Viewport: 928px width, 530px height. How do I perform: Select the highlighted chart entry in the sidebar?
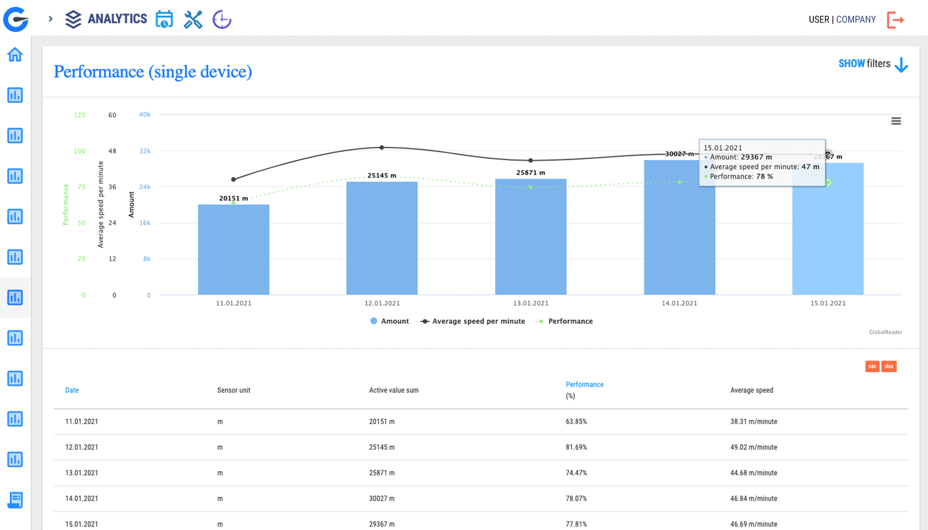pos(15,298)
